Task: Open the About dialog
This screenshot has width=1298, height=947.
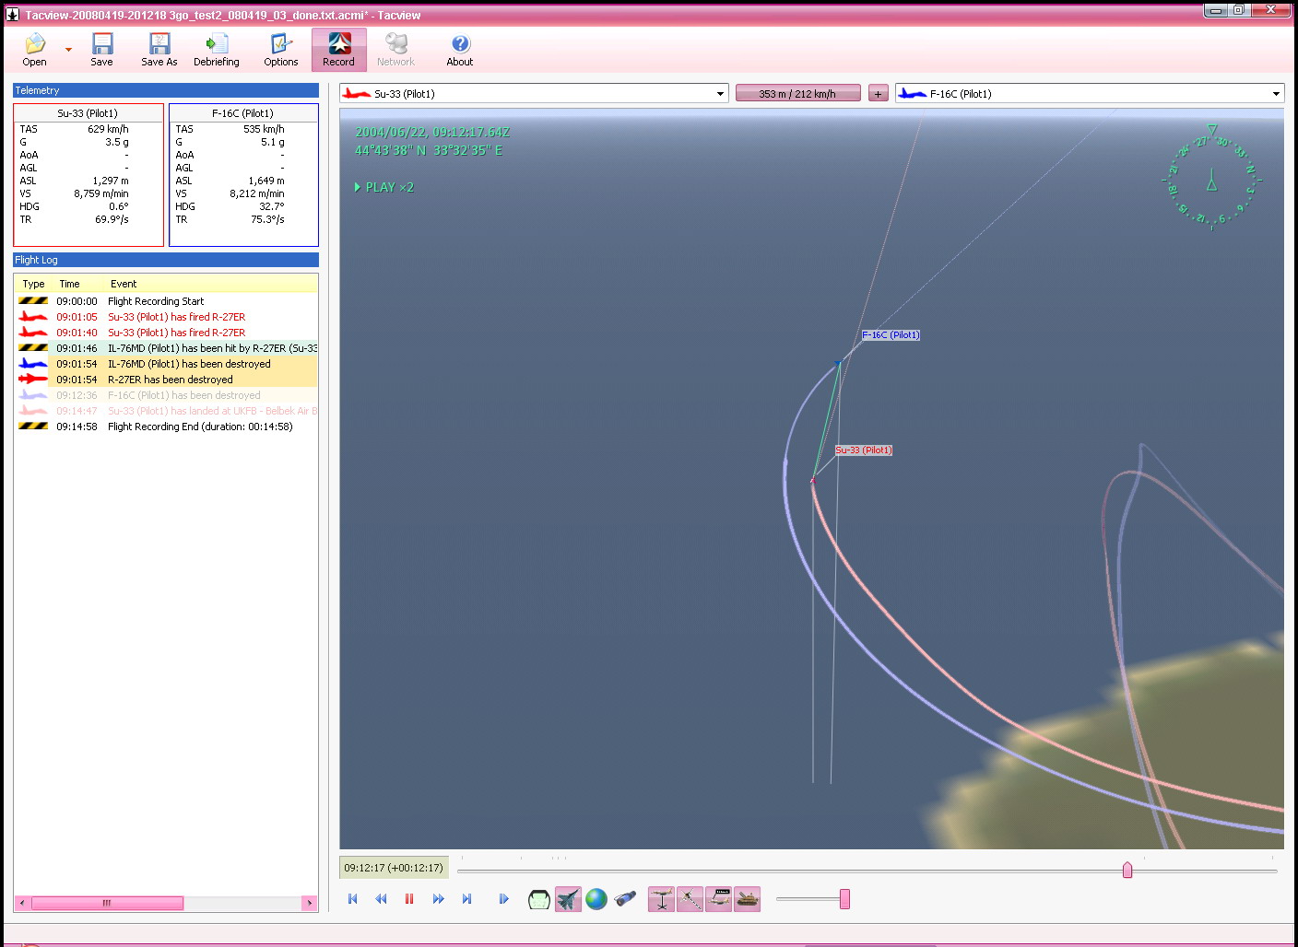Action: pyautogui.click(x=459, y=50)
